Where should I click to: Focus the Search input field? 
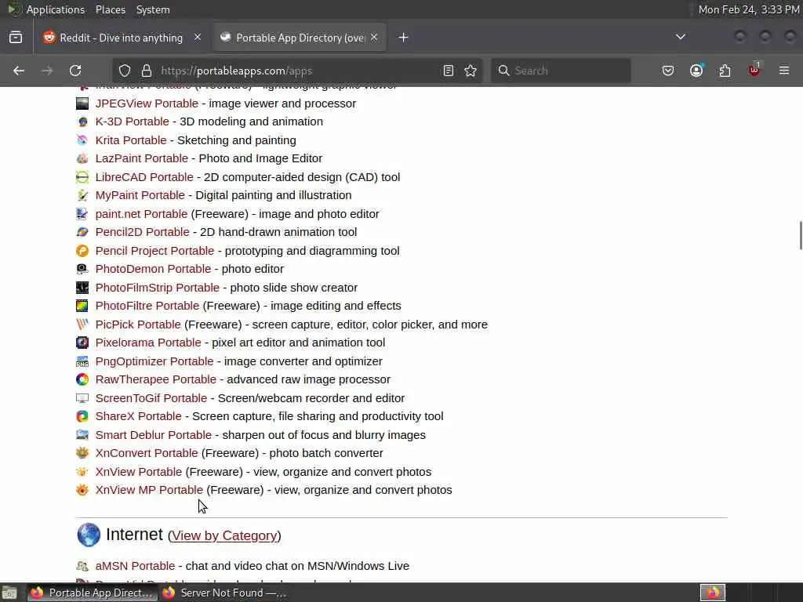click(x=561, y=71)
